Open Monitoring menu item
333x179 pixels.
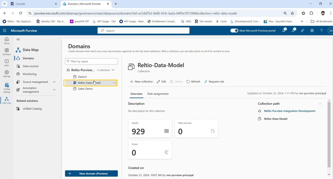point(30,74)
